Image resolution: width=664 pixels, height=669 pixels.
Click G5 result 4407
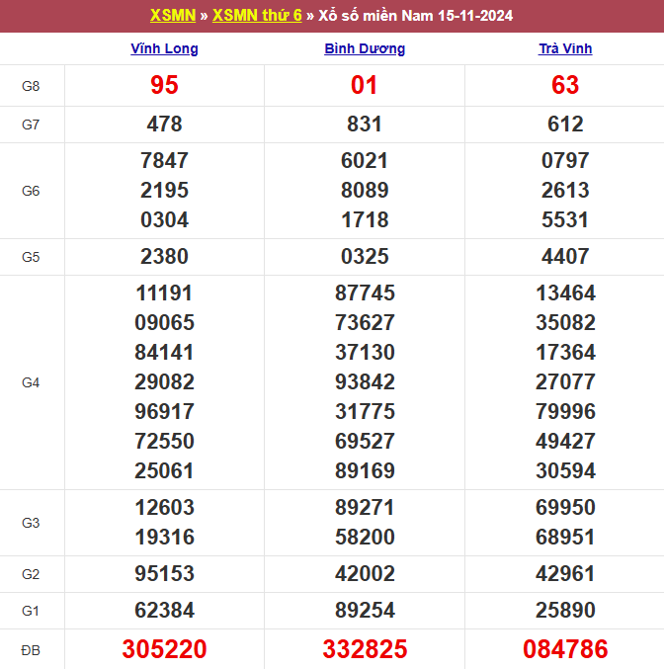[x=565, y=257]
